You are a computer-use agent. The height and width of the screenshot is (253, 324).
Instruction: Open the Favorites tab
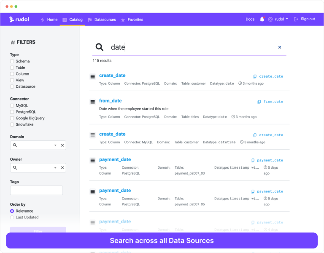click(132, 19)
